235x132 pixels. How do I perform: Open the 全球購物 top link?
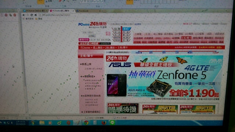click(x=138, y=24)
